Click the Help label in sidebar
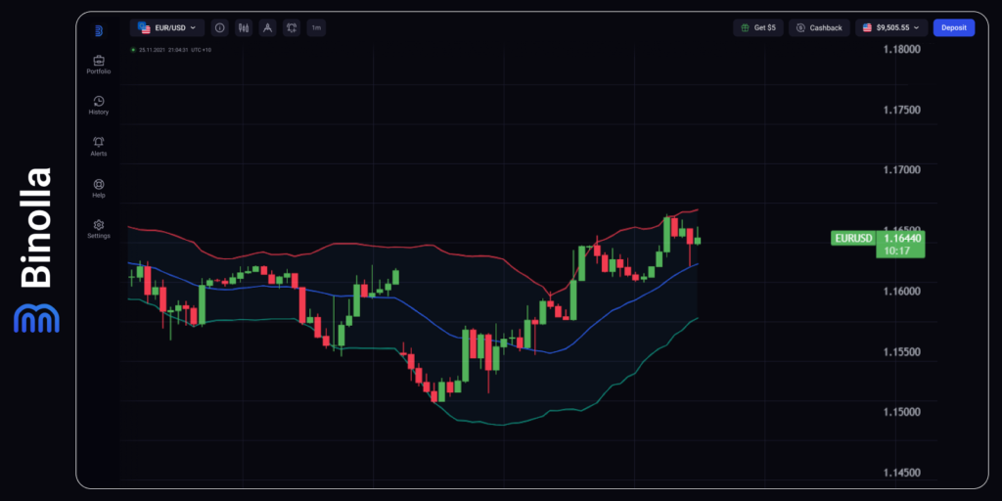 (x=99, y=195)
